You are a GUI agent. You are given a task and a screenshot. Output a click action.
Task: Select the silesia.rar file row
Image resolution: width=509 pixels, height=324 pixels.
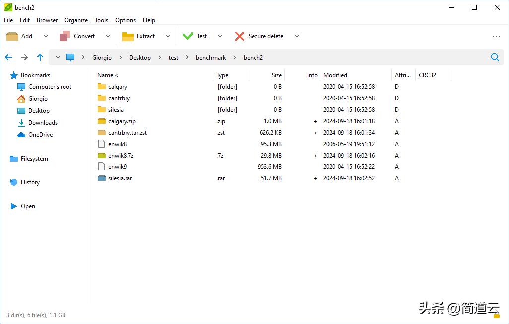[x=120, y=178]
